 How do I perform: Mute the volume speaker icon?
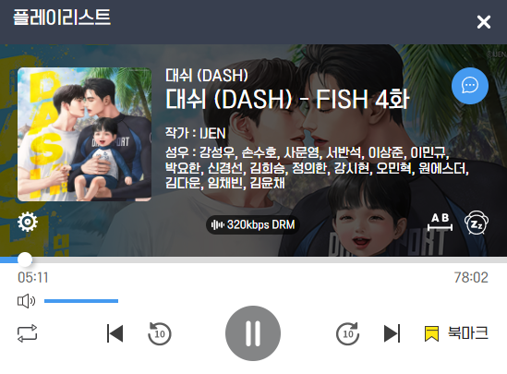(26, 301)
